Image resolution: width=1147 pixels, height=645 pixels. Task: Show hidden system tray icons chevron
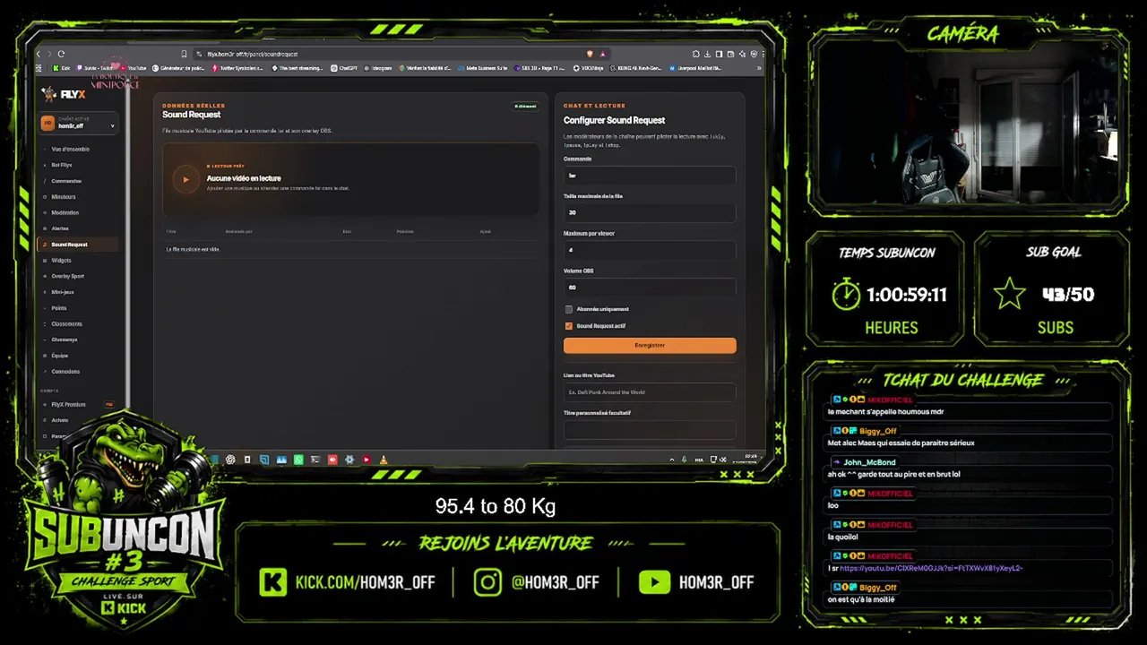tap(672, 460)
